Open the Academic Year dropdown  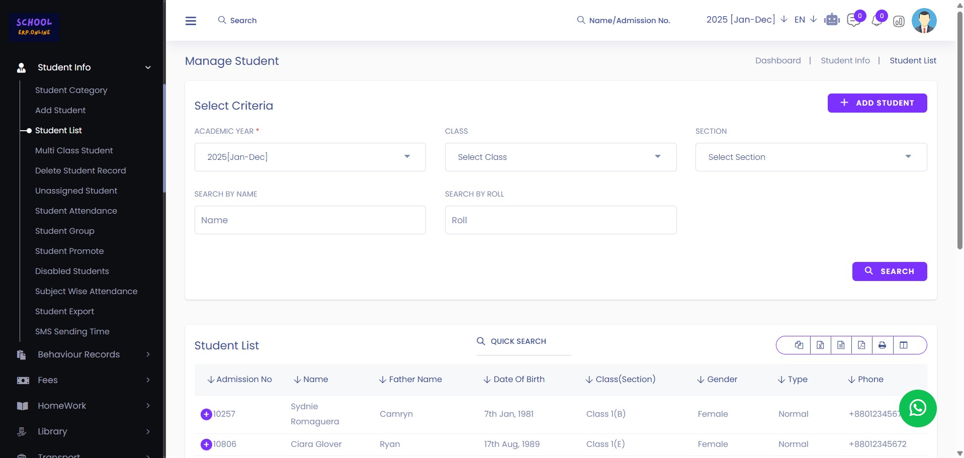[310, 157]
